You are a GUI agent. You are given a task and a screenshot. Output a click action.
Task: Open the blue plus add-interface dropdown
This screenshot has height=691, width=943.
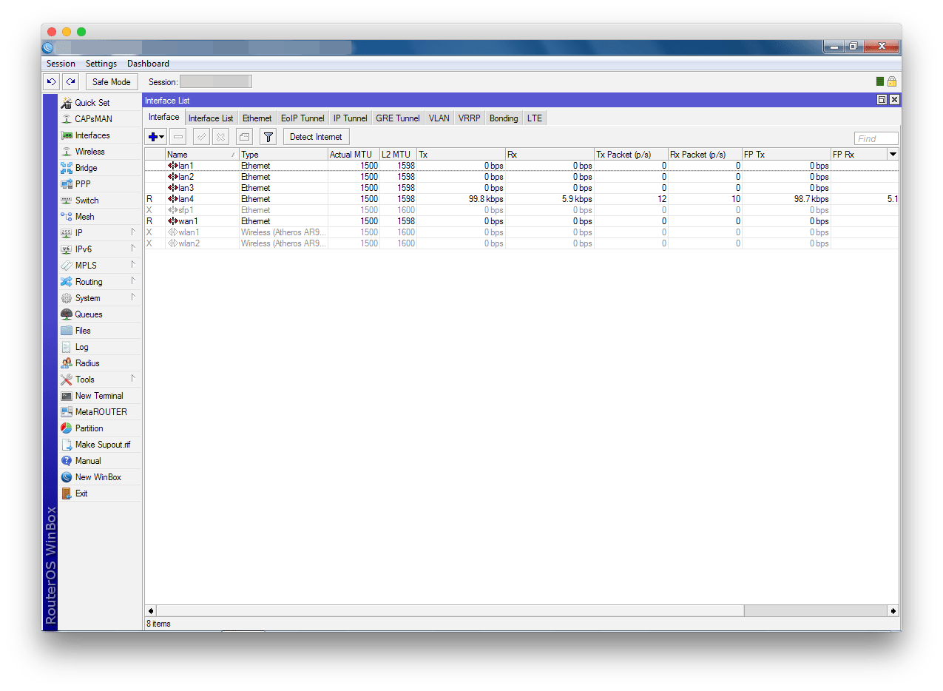pyautogui.click(x=156, y=137)
